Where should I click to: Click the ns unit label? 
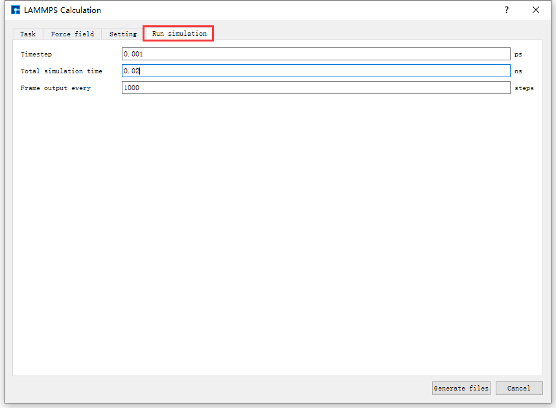tap(518, 71)
